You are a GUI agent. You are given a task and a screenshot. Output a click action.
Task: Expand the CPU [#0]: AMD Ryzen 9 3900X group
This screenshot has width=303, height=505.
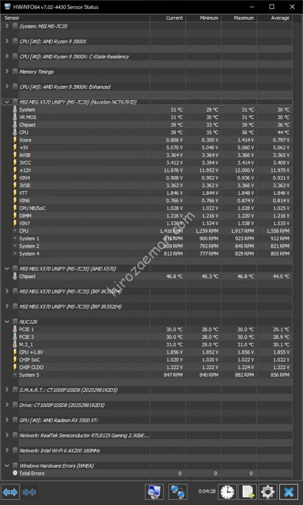click(7, 41)
